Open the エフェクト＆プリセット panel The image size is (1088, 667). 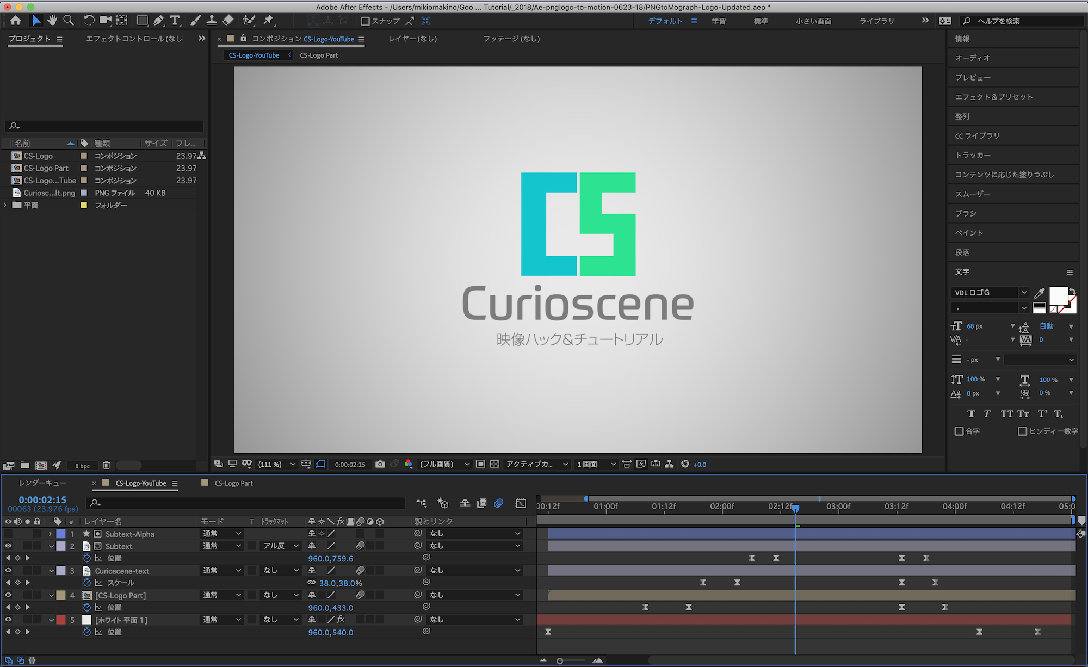point(993,97)
